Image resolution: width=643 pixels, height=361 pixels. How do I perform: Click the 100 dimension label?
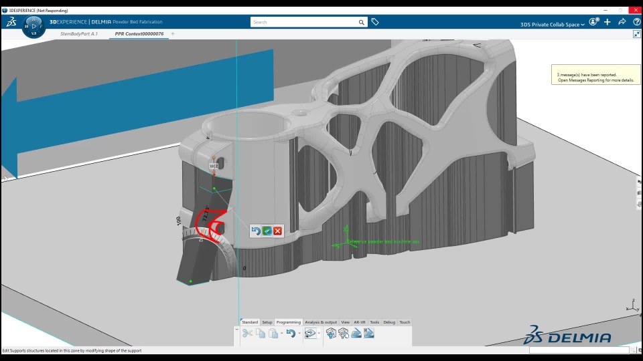178,221
